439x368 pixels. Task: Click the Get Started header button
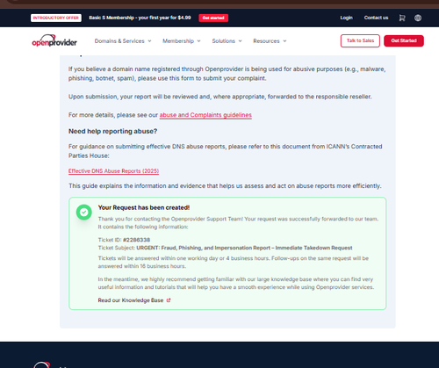(x=404, y=40)
